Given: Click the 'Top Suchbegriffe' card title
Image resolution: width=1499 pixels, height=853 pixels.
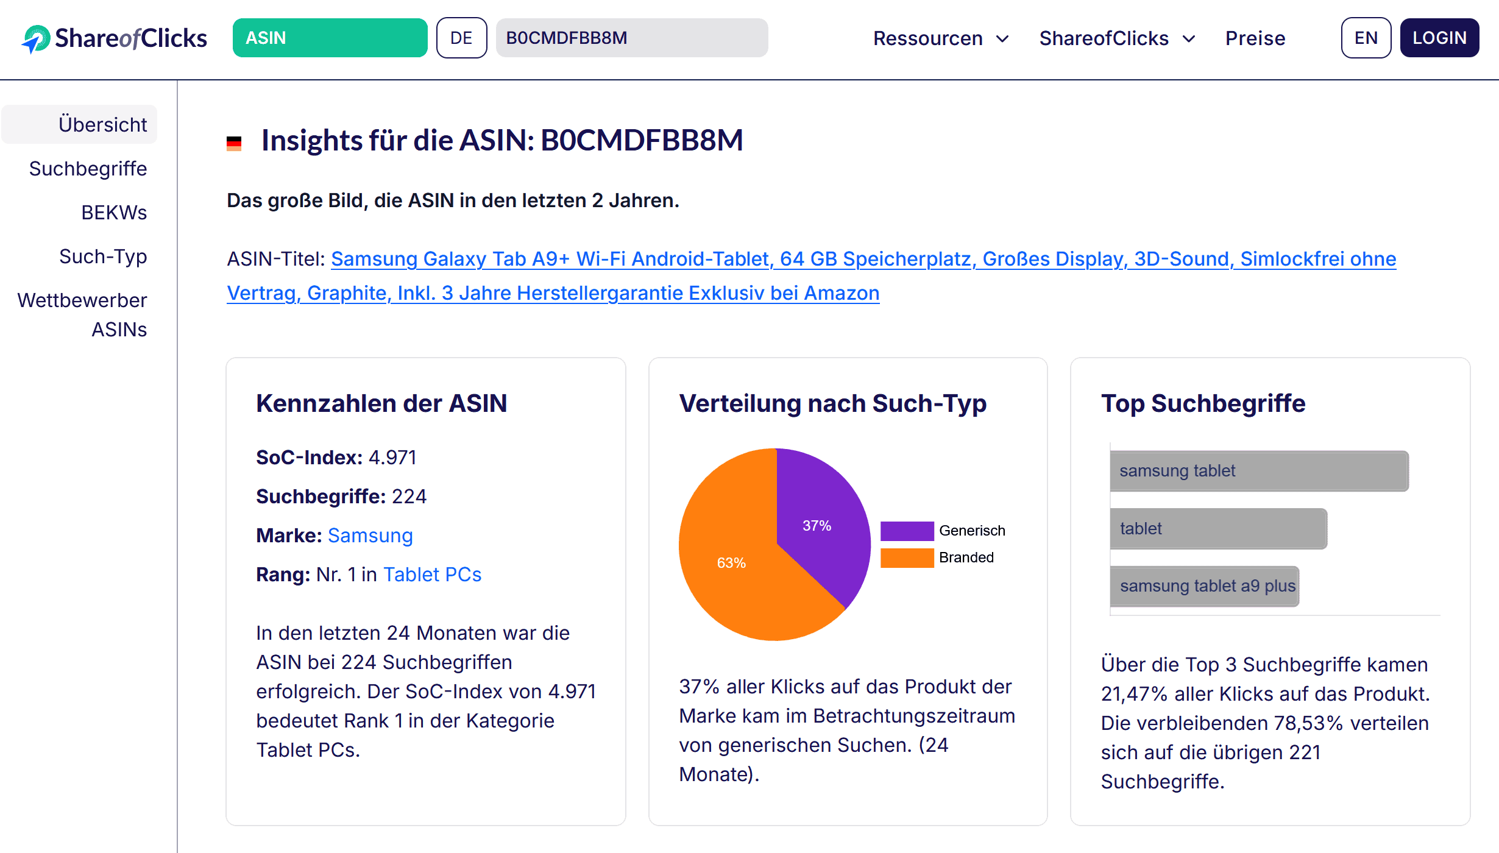Looking at the screenshot, I should tap(1203, 403).
